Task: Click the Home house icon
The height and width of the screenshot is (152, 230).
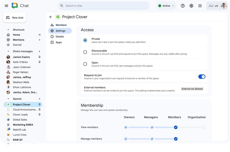Action: [8, 35]
